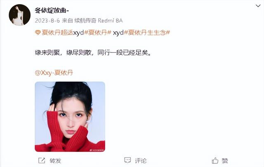This screenshot has width=264, height=167.
Task: Open the @Xxy-夏依丹 mention link
Action: (54, 73)
